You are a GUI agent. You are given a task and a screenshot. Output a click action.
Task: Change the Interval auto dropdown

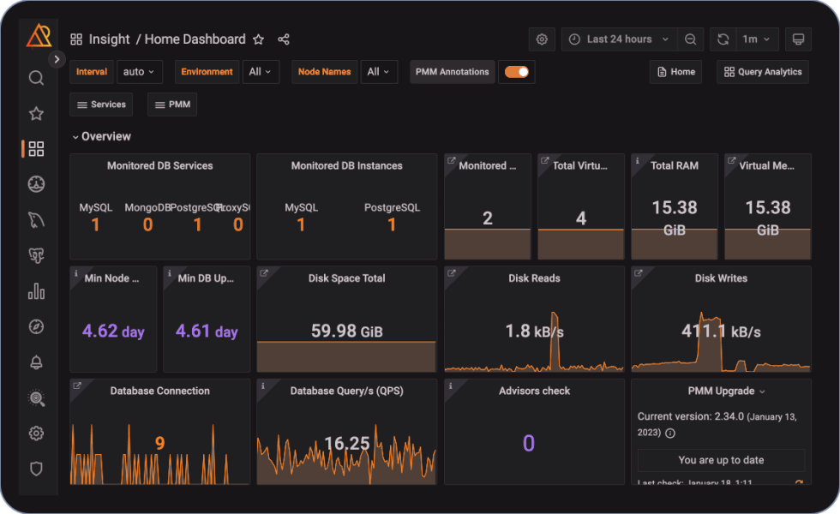tap(140, 72)
